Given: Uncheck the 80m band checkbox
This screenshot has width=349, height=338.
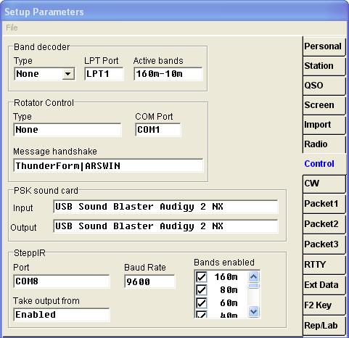Looking at the screenshot, I should click(x=201, y=290).
